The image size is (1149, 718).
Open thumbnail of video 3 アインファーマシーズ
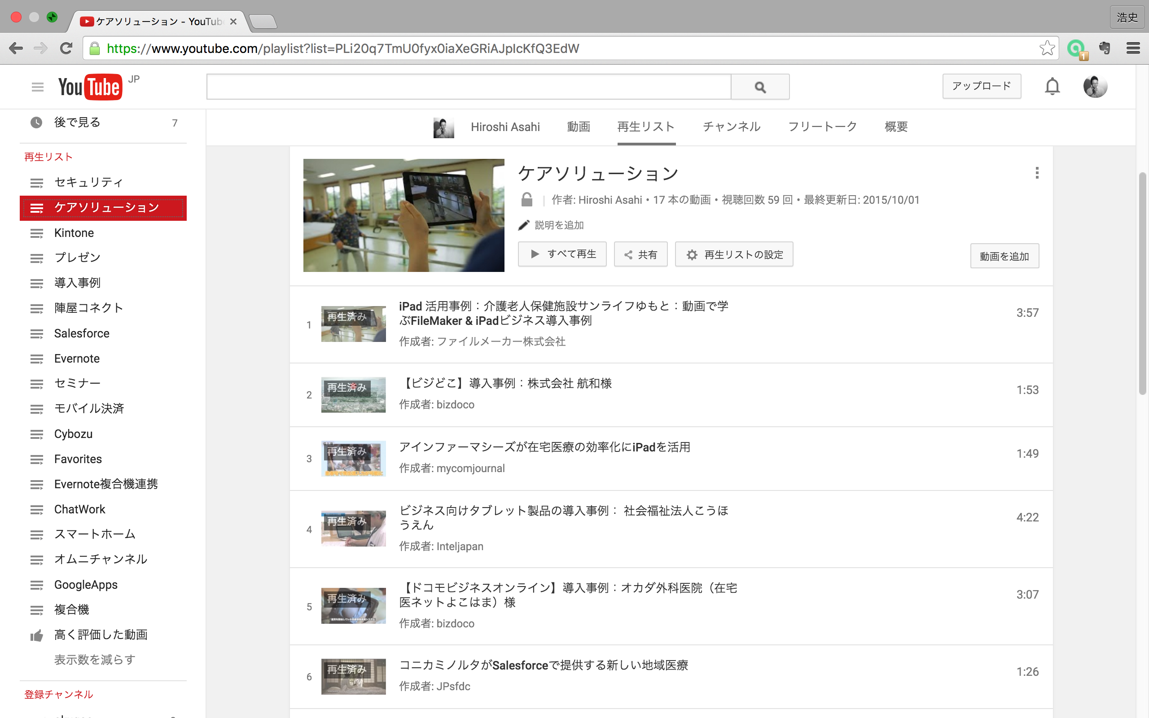pos(353,458)
